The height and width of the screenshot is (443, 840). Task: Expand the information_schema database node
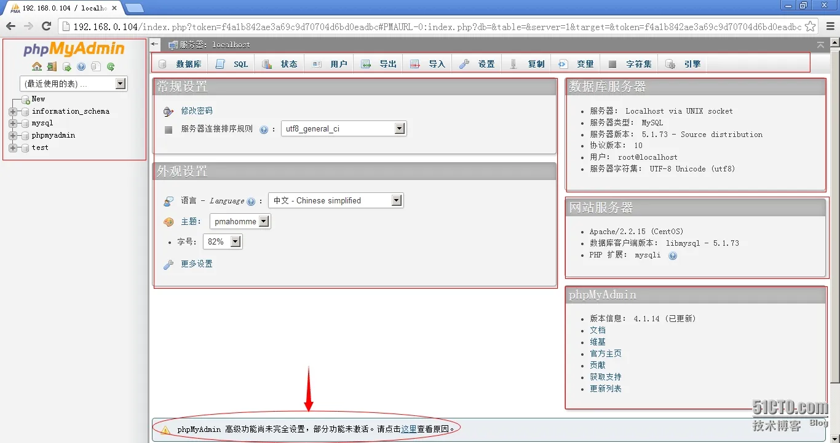(x=13, y=112)
